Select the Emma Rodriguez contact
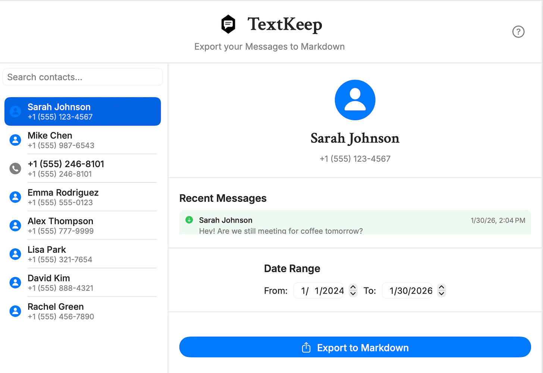Image resolution: width=543 pixels, height=373 pixels. tap(82, 197)
